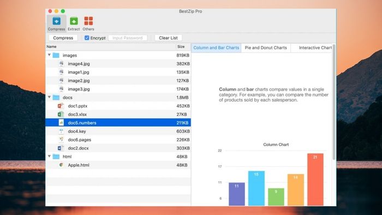
Task: Click the 603KB size value
Action: pos(183,132)
